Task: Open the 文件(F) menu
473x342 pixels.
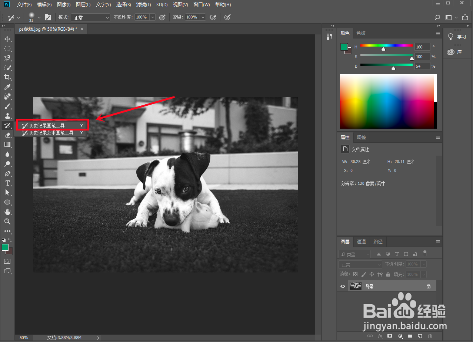Action: coord(24,4)
